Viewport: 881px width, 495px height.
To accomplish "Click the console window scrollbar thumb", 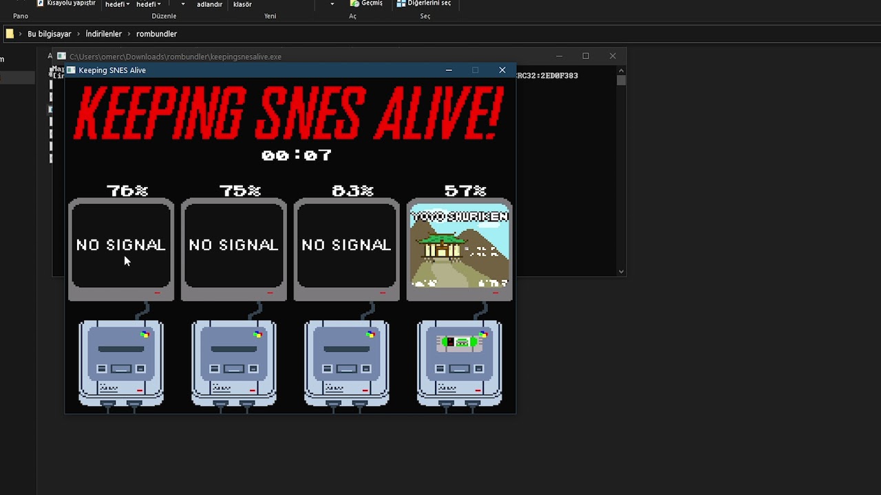I will point(621,80).
